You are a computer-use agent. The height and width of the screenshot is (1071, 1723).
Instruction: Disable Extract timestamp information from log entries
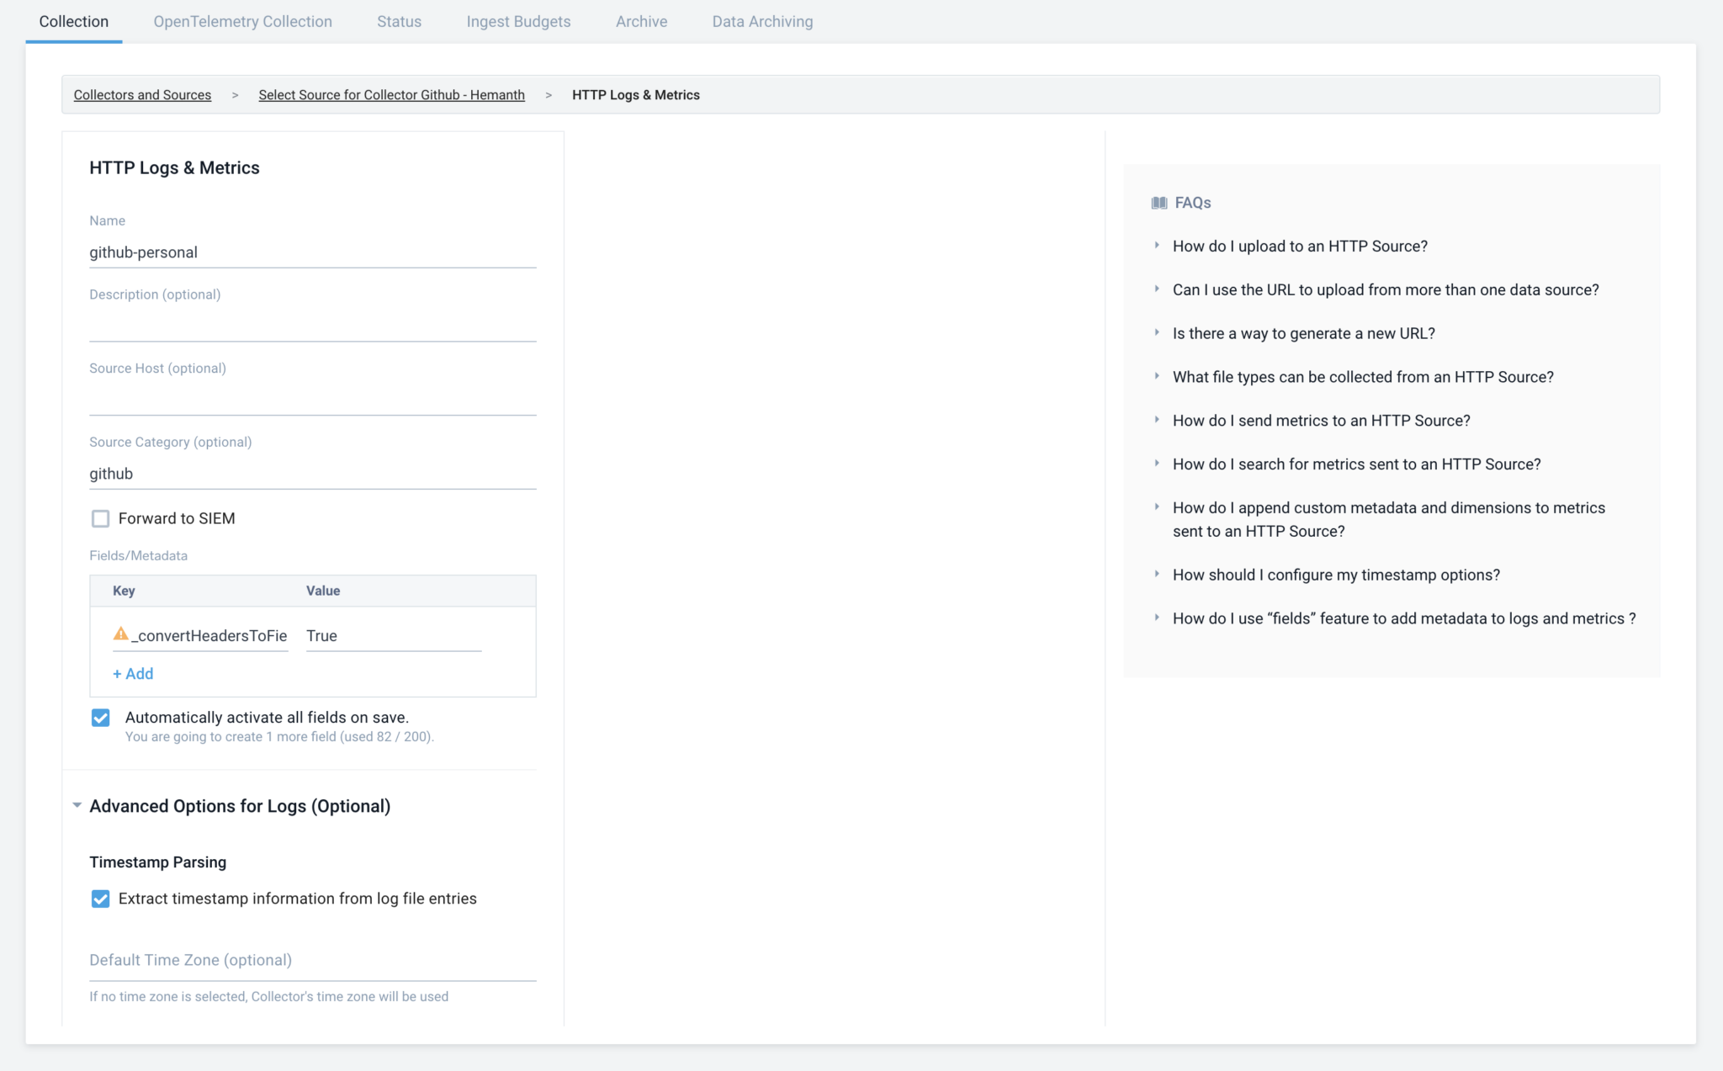[100, 899]
